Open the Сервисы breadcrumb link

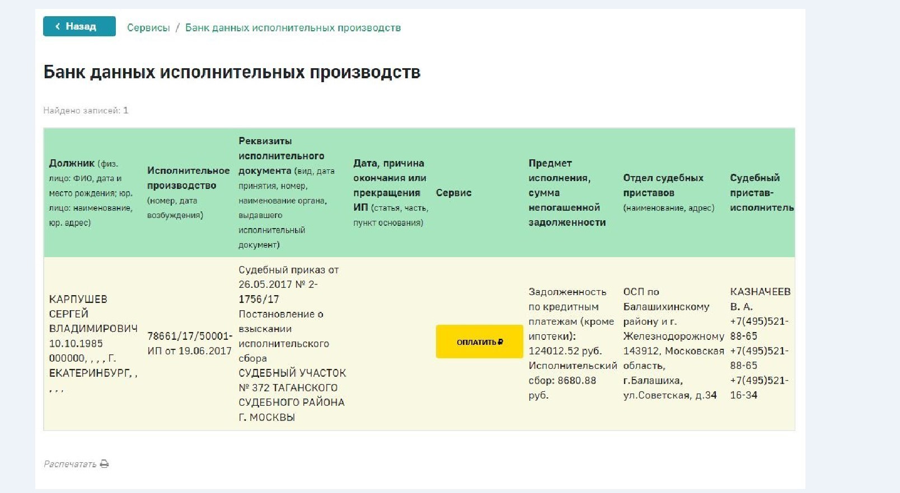click(x=148, y=28)
